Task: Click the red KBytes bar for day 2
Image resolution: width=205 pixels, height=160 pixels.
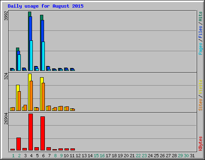Action: [18, 144]
